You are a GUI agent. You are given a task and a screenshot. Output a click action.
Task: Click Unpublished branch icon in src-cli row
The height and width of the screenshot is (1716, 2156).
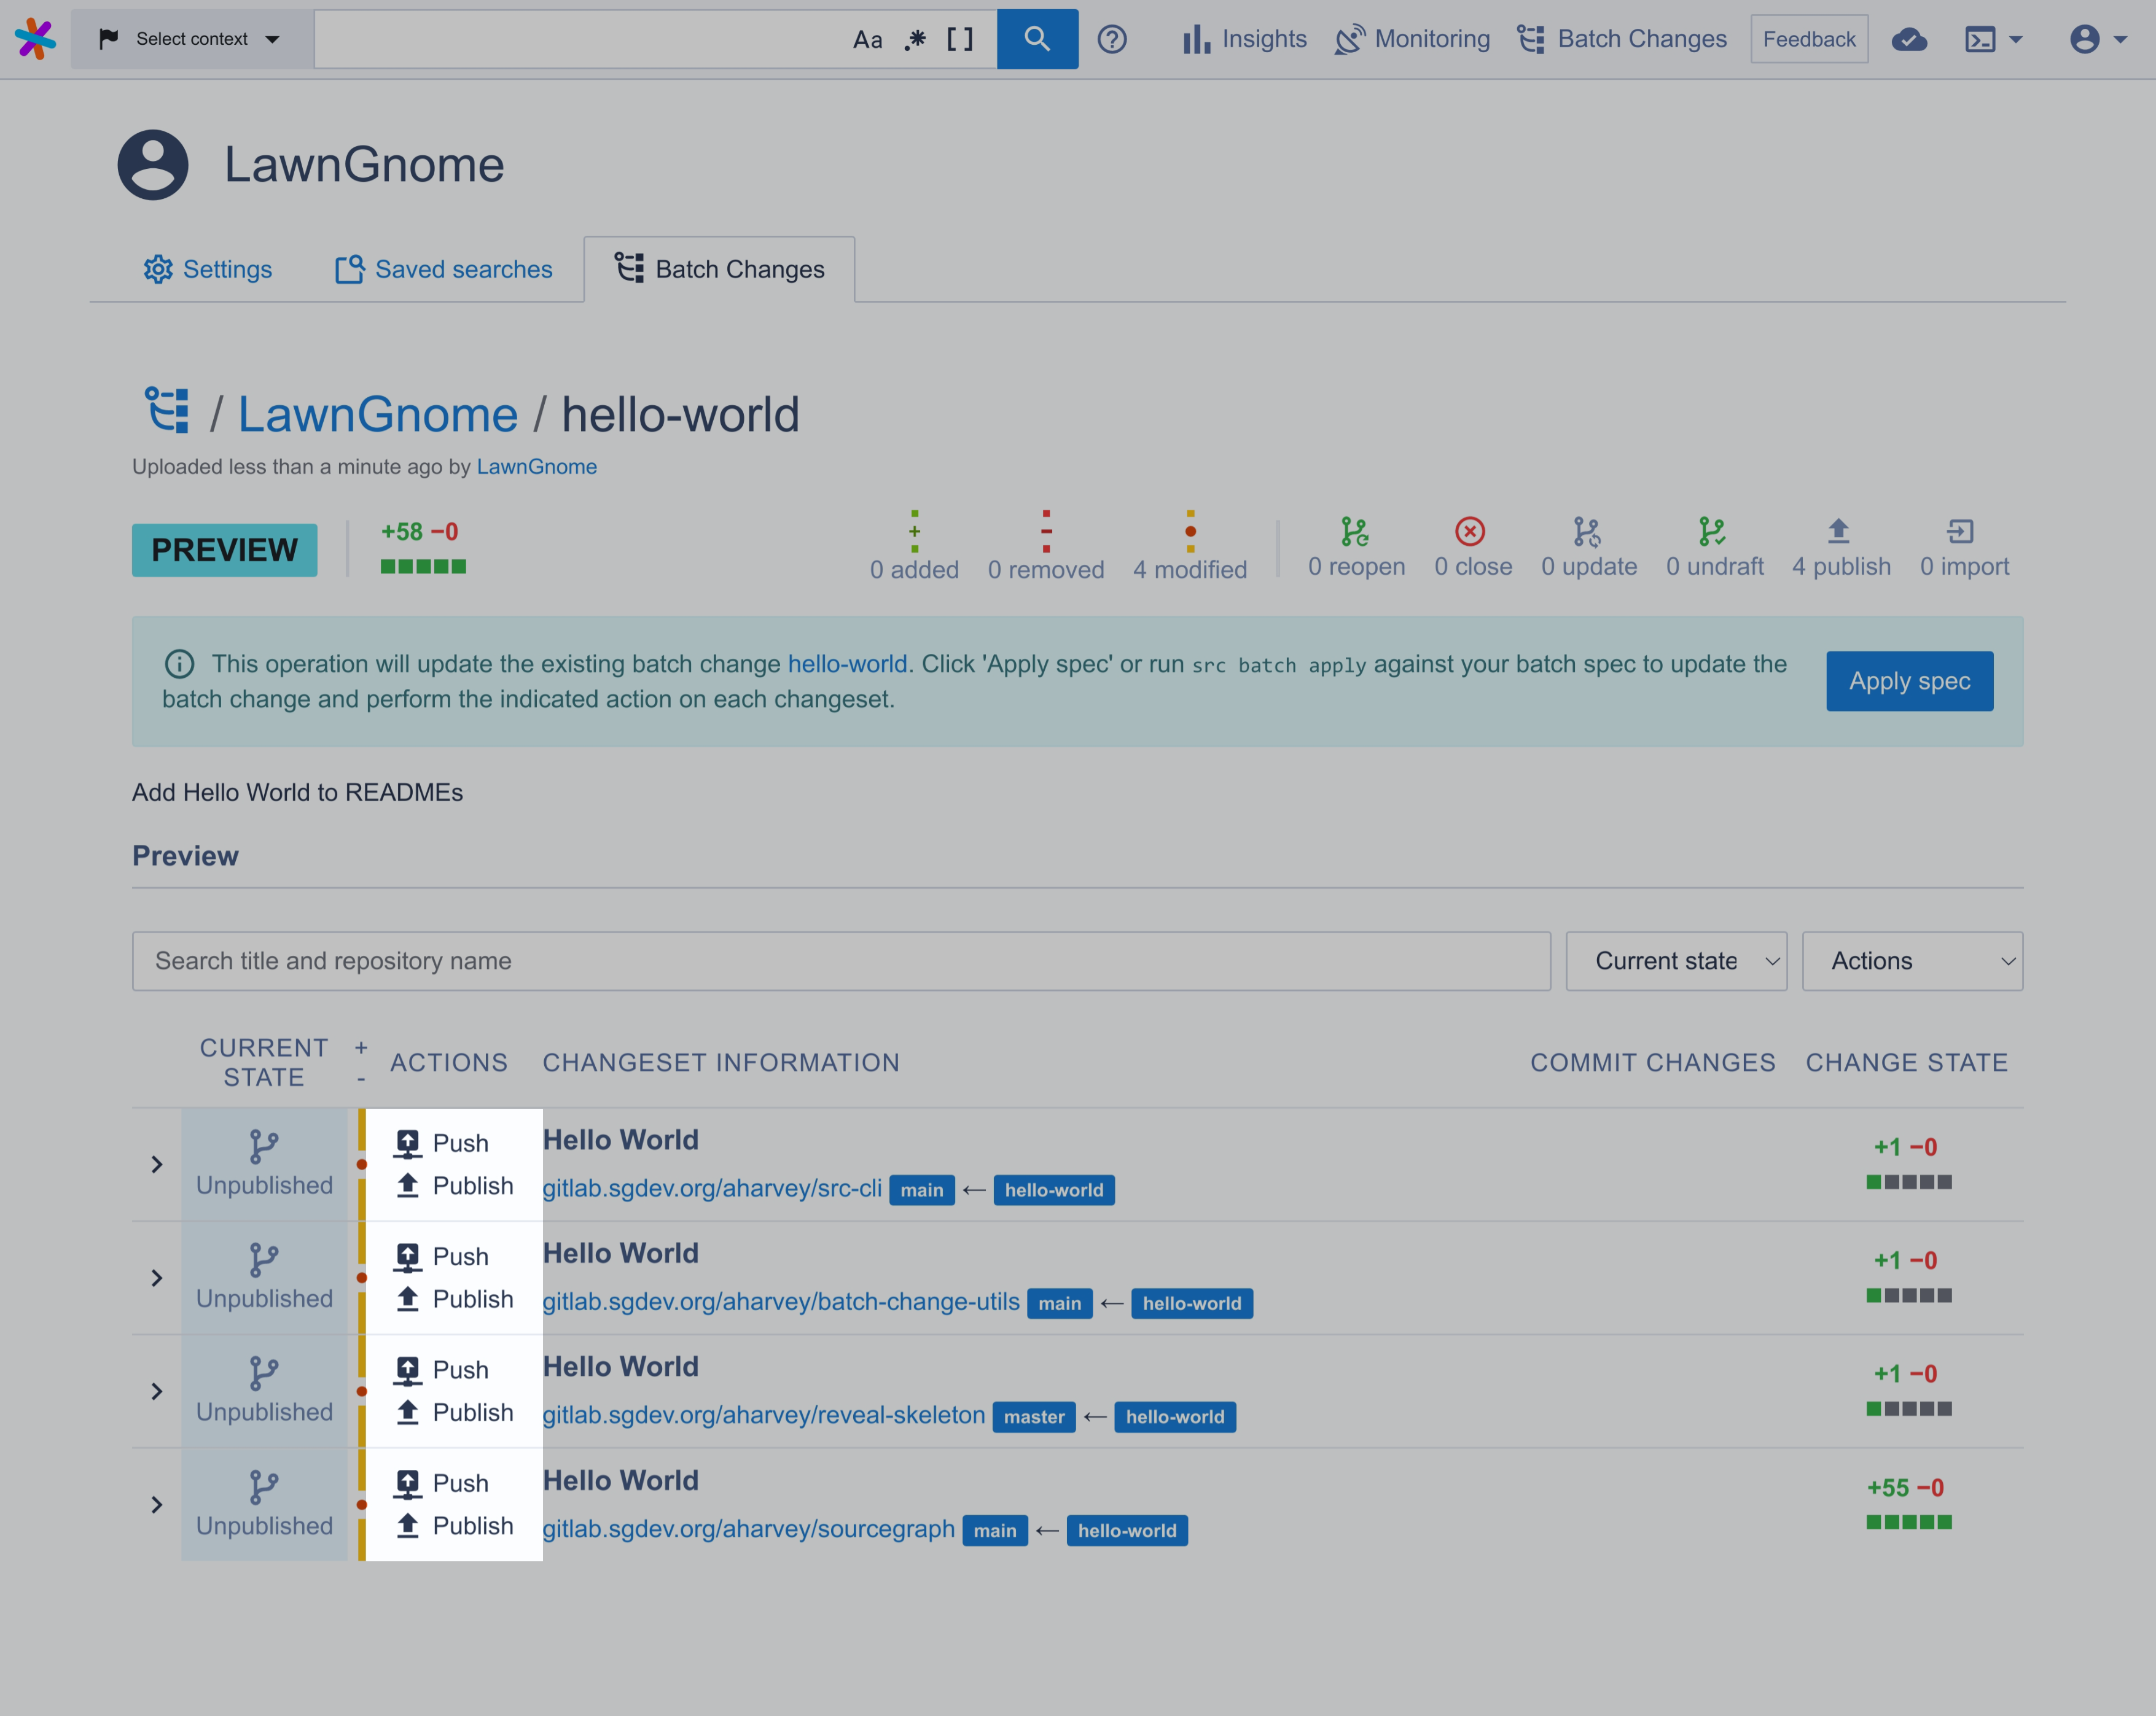point(264,1146)
